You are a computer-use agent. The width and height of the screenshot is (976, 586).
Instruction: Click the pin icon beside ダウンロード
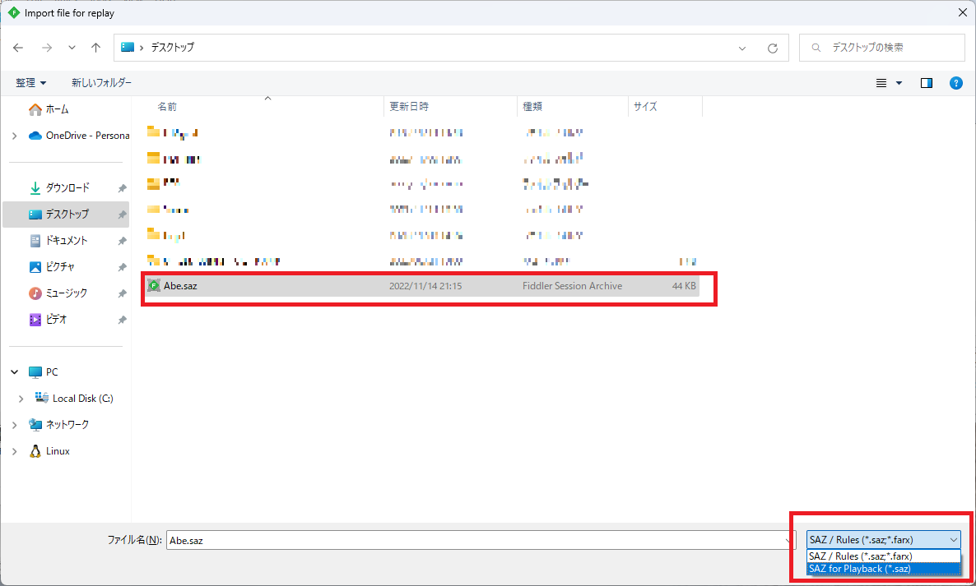122,188
